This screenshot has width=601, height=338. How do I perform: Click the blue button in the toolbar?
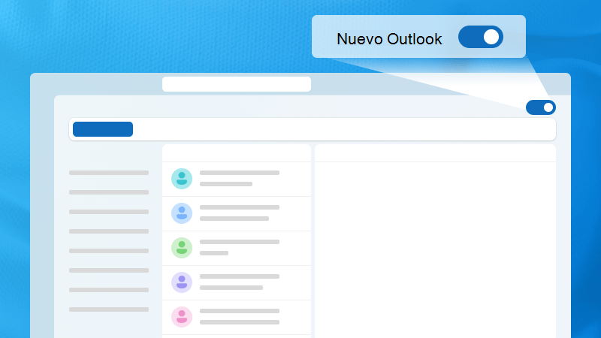point(103,129)
